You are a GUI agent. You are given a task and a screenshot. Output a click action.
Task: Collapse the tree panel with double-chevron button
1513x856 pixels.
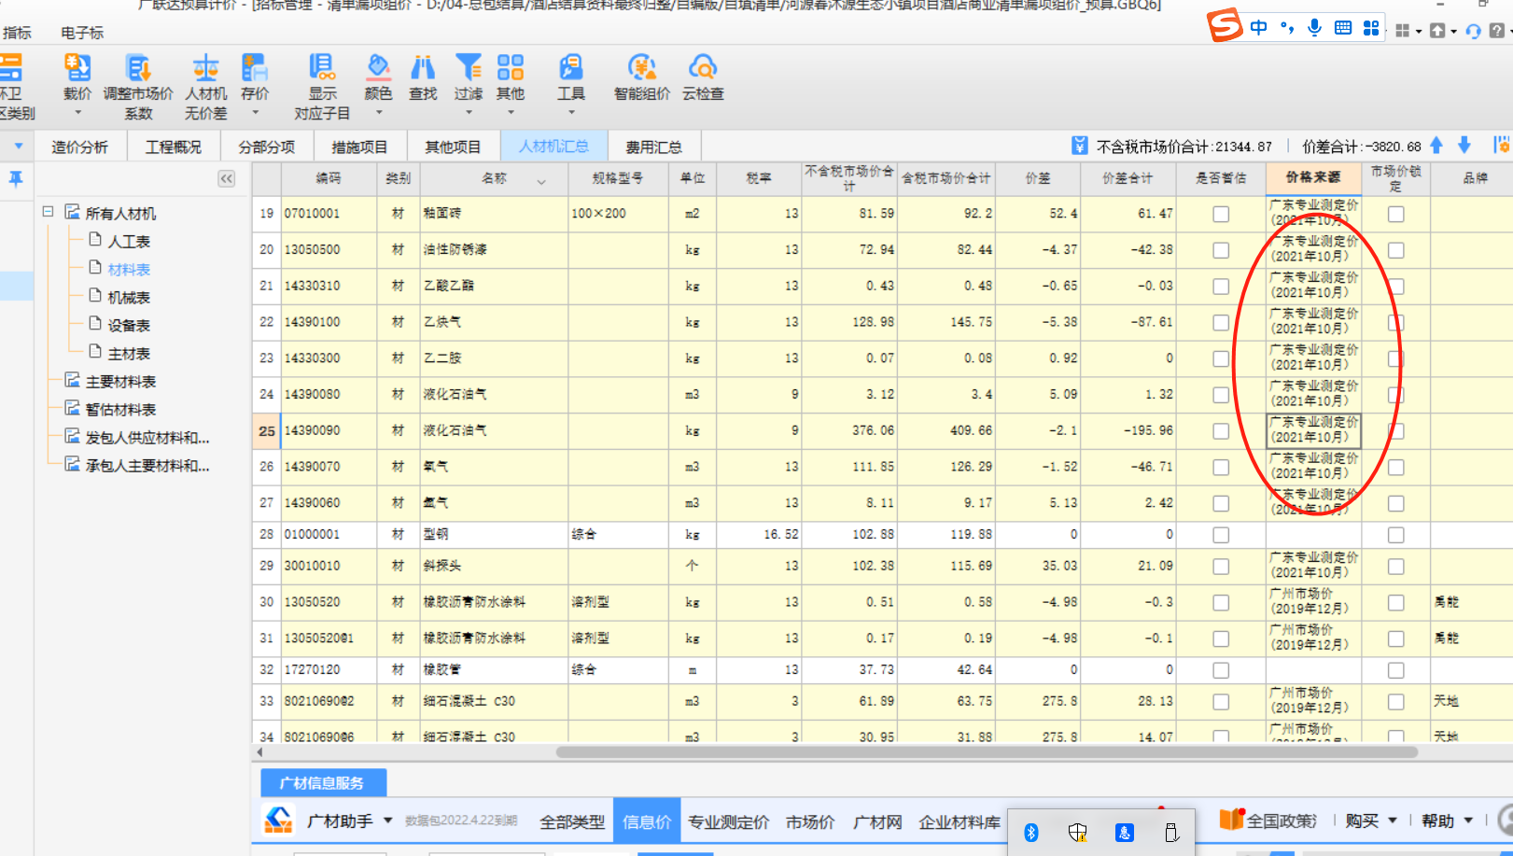click(227, 178)
